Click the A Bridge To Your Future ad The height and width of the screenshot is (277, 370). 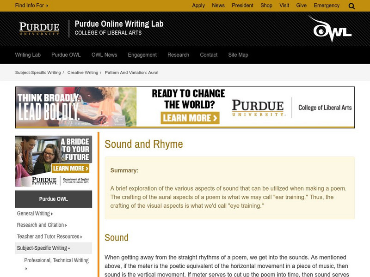tap(54, 161)
